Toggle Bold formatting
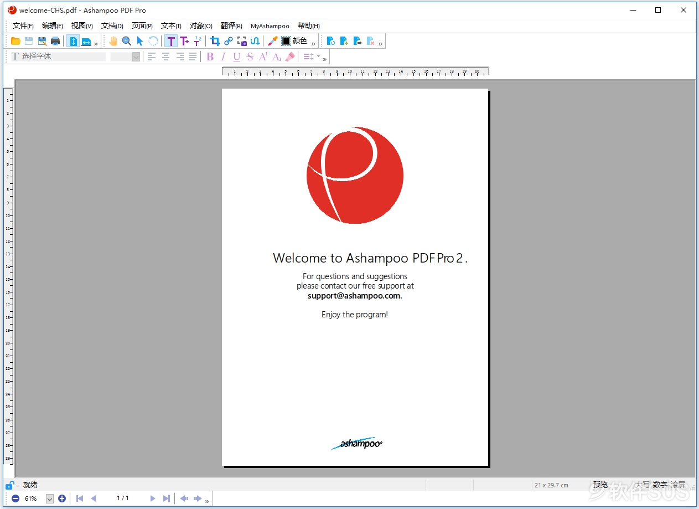This screenshot has height=509, width=699. (x=210, y=56)
